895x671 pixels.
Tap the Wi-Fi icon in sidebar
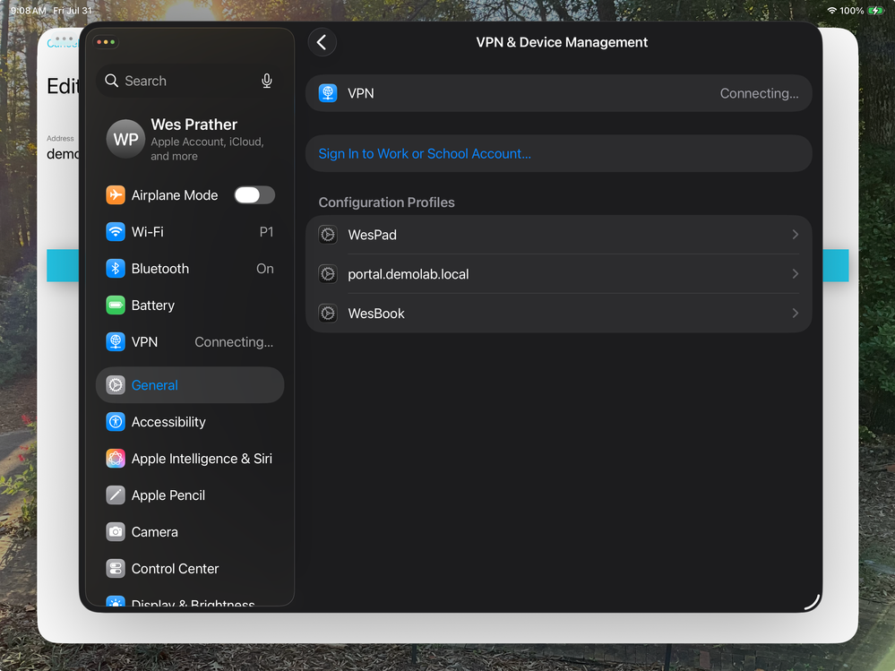pos(116,232)
